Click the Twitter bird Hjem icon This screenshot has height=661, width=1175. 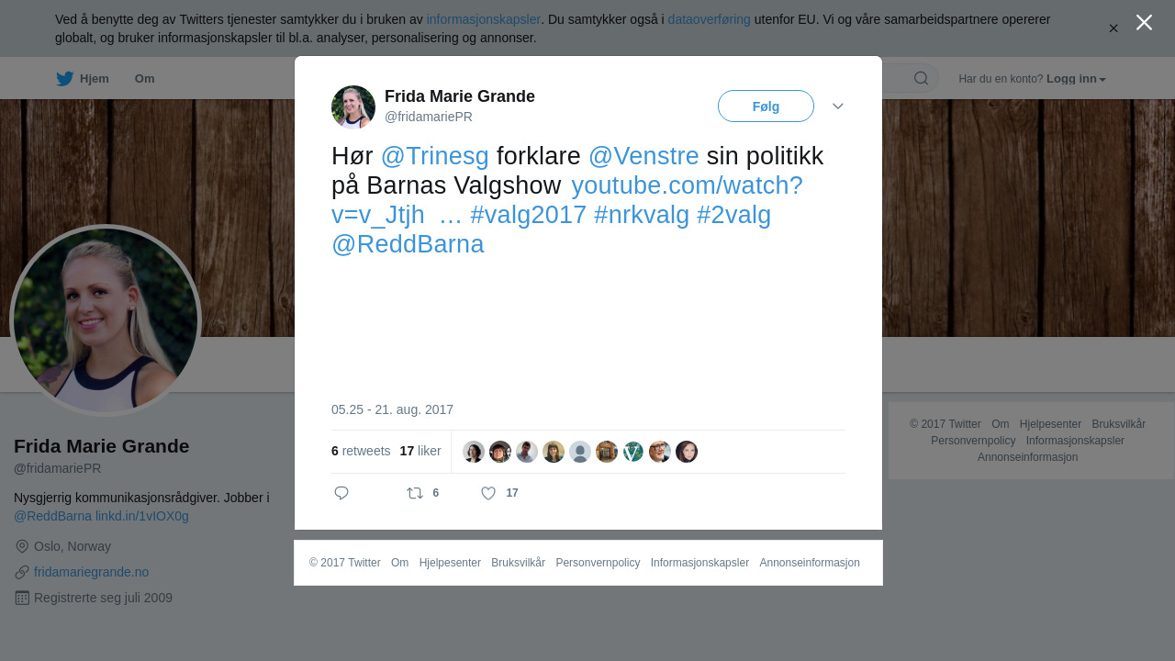64,79
